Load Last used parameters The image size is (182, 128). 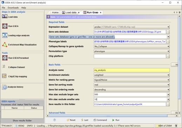(x=85, y=120)
